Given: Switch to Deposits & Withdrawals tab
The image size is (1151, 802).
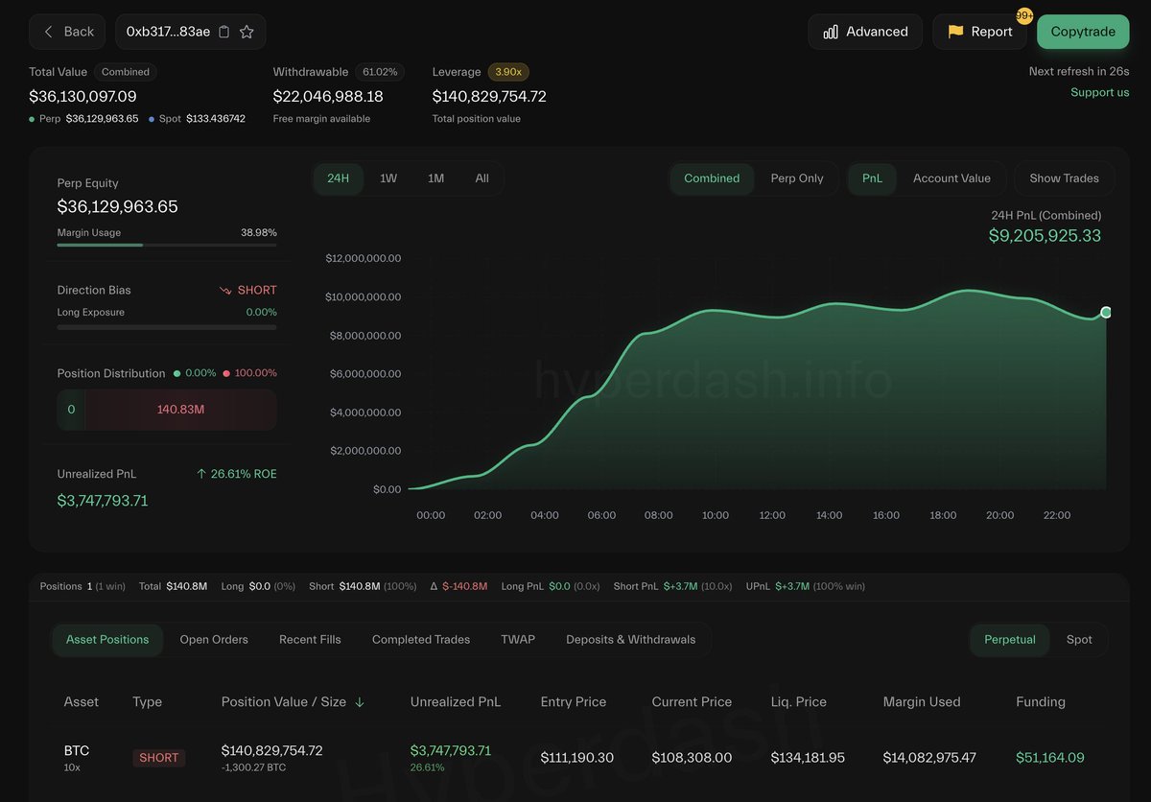Looking at the screenshot, I should [x=630, y=639].
